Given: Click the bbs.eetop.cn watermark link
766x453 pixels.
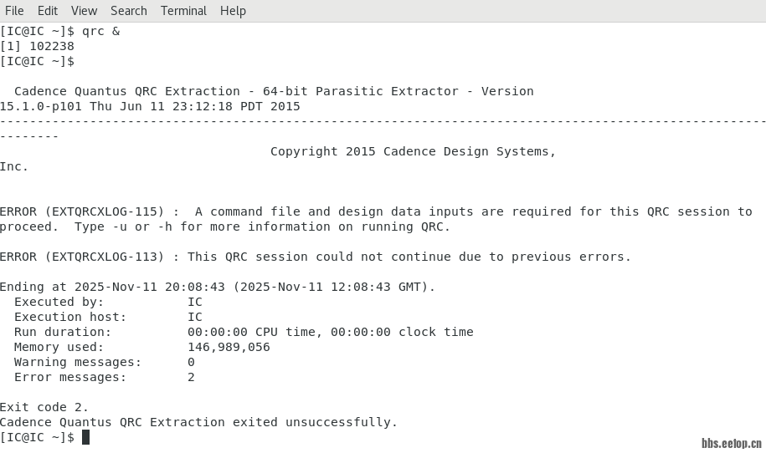Looking at the screenshot, I should tap(731, 443).
